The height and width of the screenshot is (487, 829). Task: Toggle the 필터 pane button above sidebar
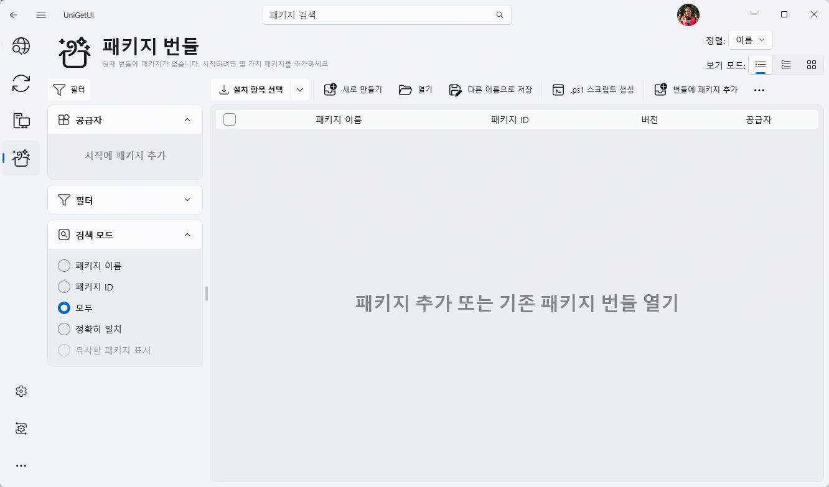[x=69, y=90]
